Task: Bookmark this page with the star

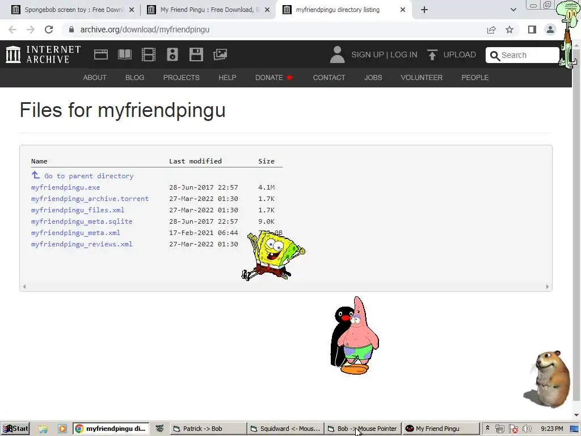Action: click(510, 30)
